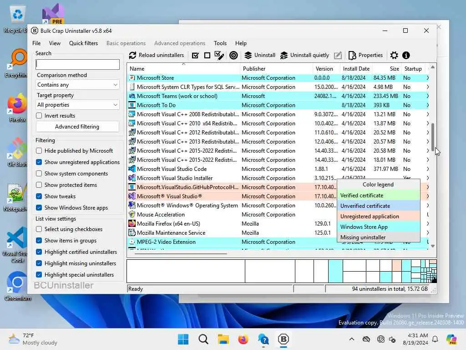Click the list horizontal scrollbar thumb
The image size is (466, 350).
pyautogui.click(x=181, y=254)
